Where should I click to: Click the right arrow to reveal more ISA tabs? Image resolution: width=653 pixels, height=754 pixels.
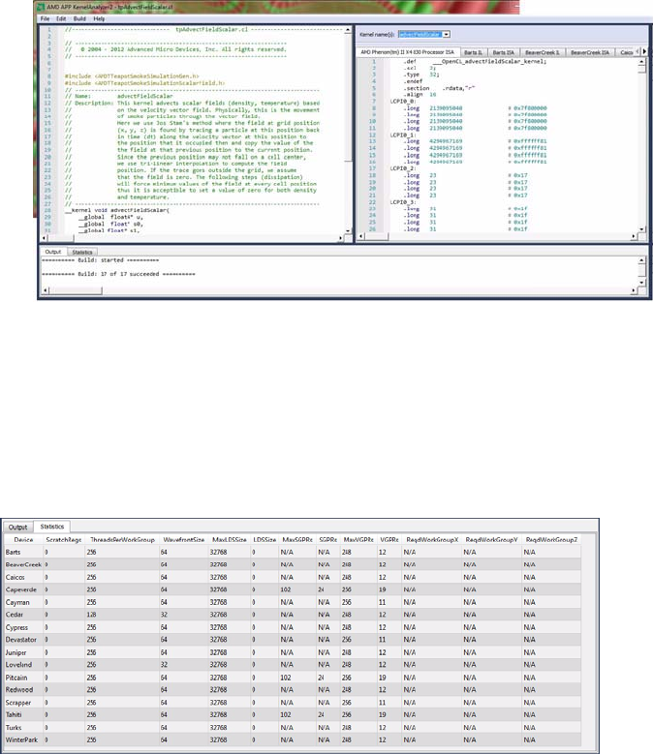click(645, 51)
